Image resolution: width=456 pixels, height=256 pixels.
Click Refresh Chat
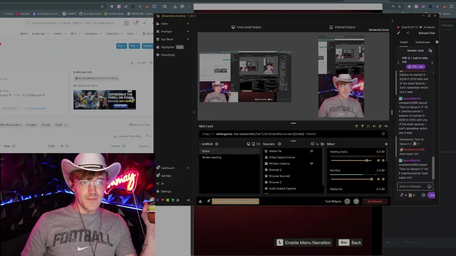tap(426, 33)
